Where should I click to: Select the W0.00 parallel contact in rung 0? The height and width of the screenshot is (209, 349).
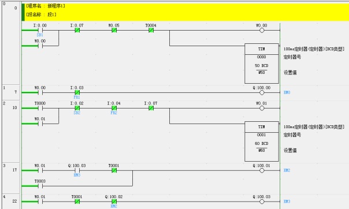40,46
